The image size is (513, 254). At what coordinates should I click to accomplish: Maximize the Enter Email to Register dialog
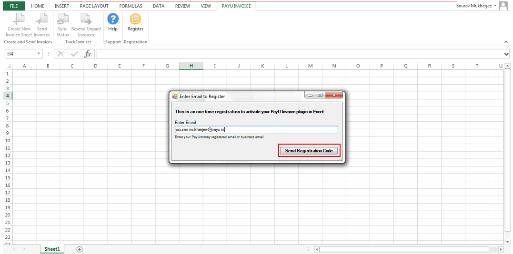tap(320, 95)
